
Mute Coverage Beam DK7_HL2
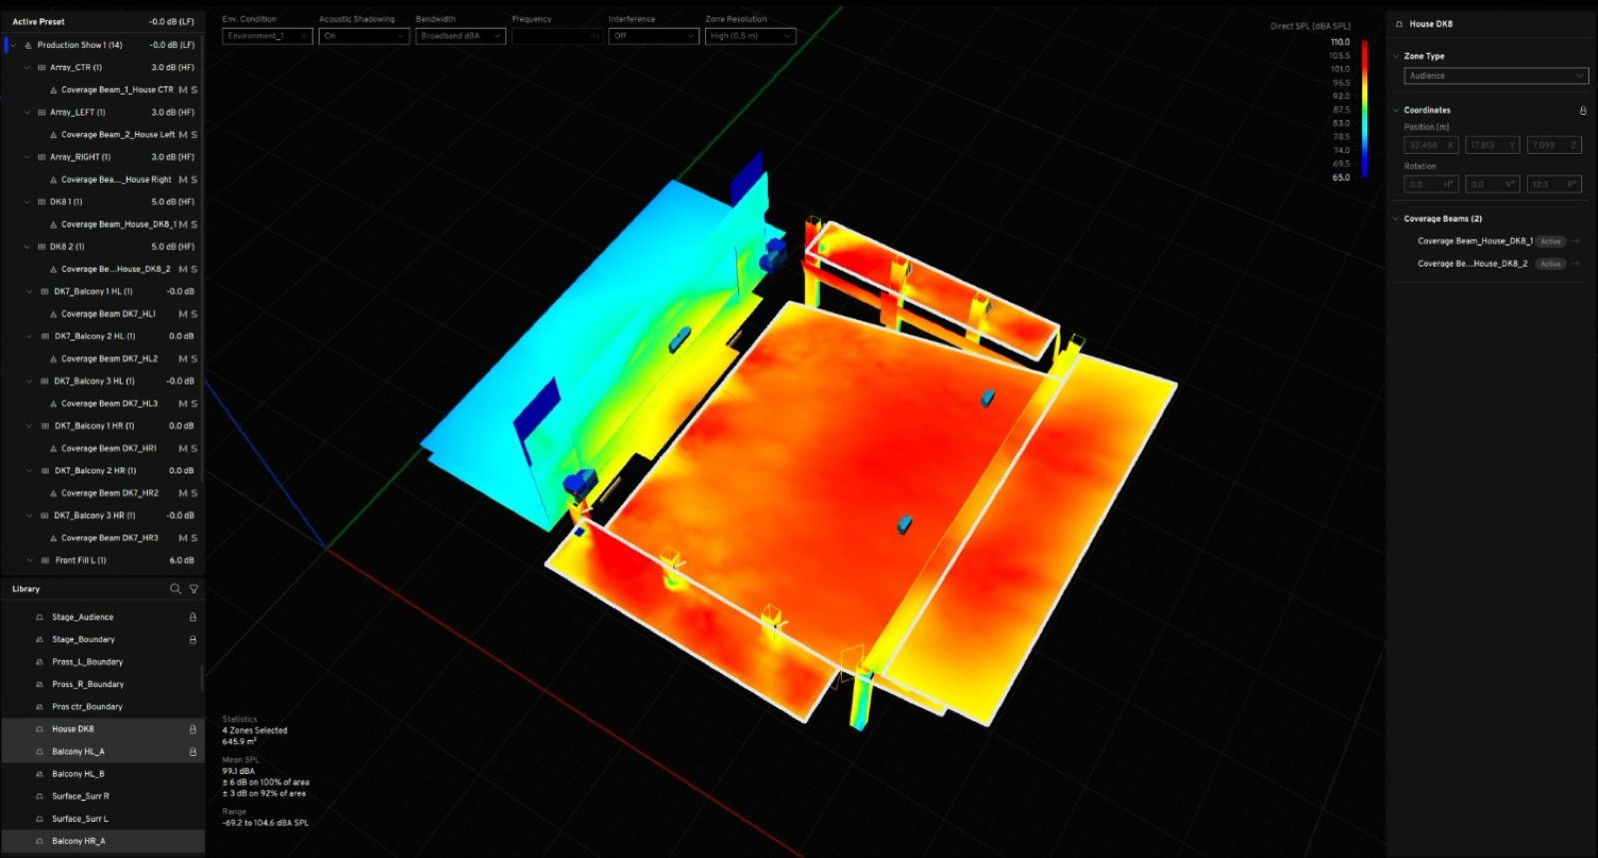pos(183,359)
